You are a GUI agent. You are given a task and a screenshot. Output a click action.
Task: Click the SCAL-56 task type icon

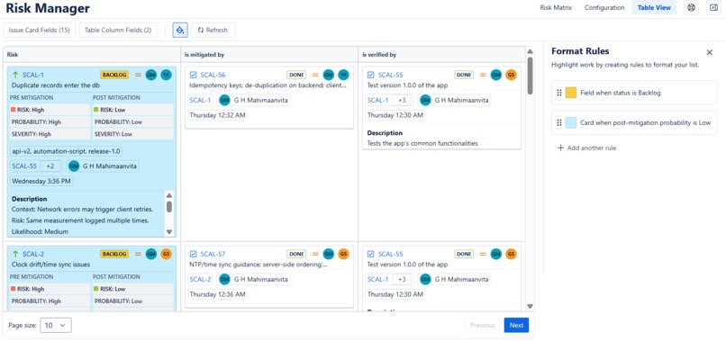click(x=193, y=75)
